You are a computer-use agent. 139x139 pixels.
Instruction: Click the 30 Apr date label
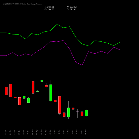click(28, 133)
